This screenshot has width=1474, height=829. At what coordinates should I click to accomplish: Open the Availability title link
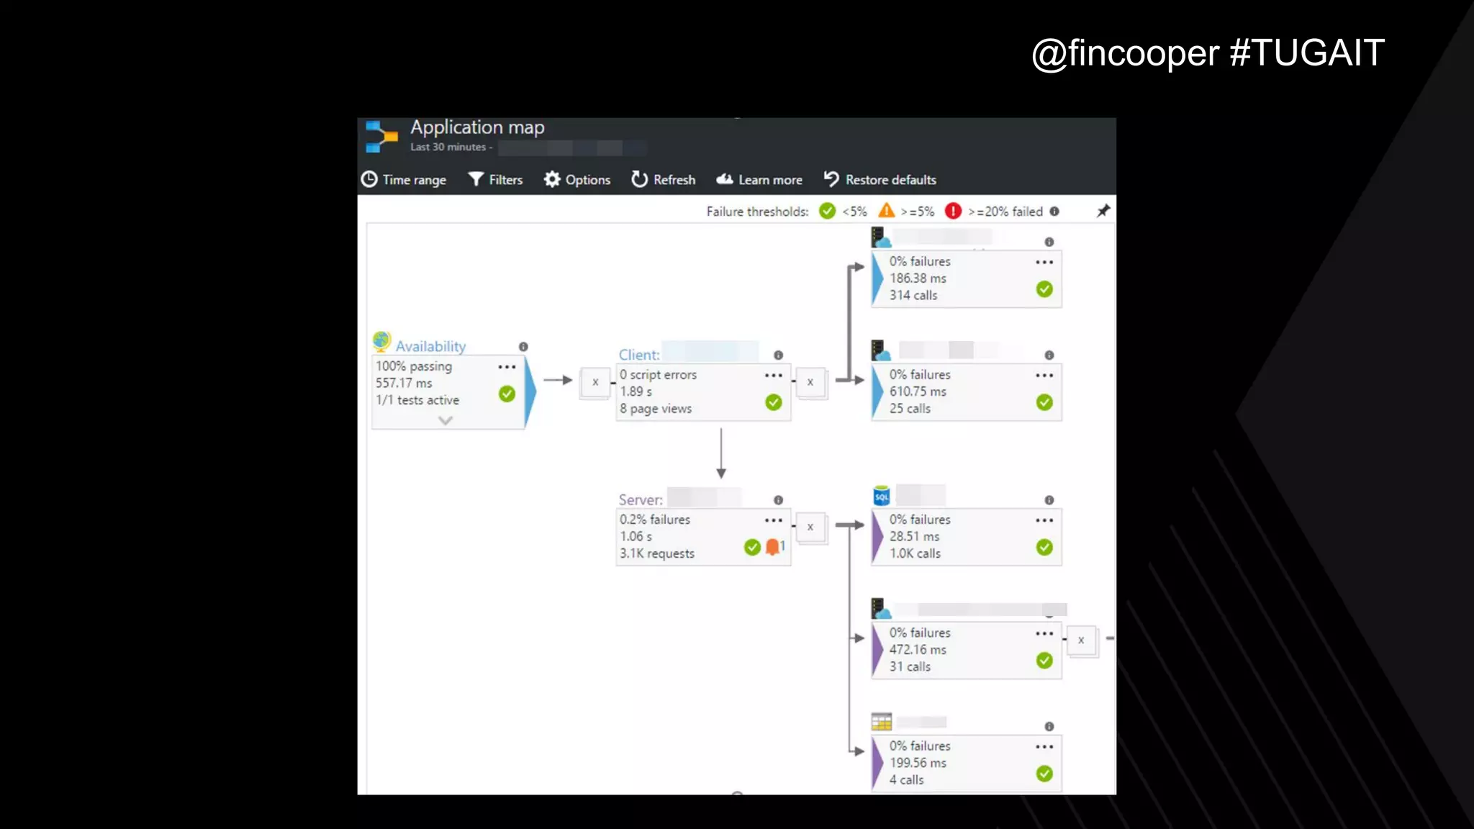point(430,346)
